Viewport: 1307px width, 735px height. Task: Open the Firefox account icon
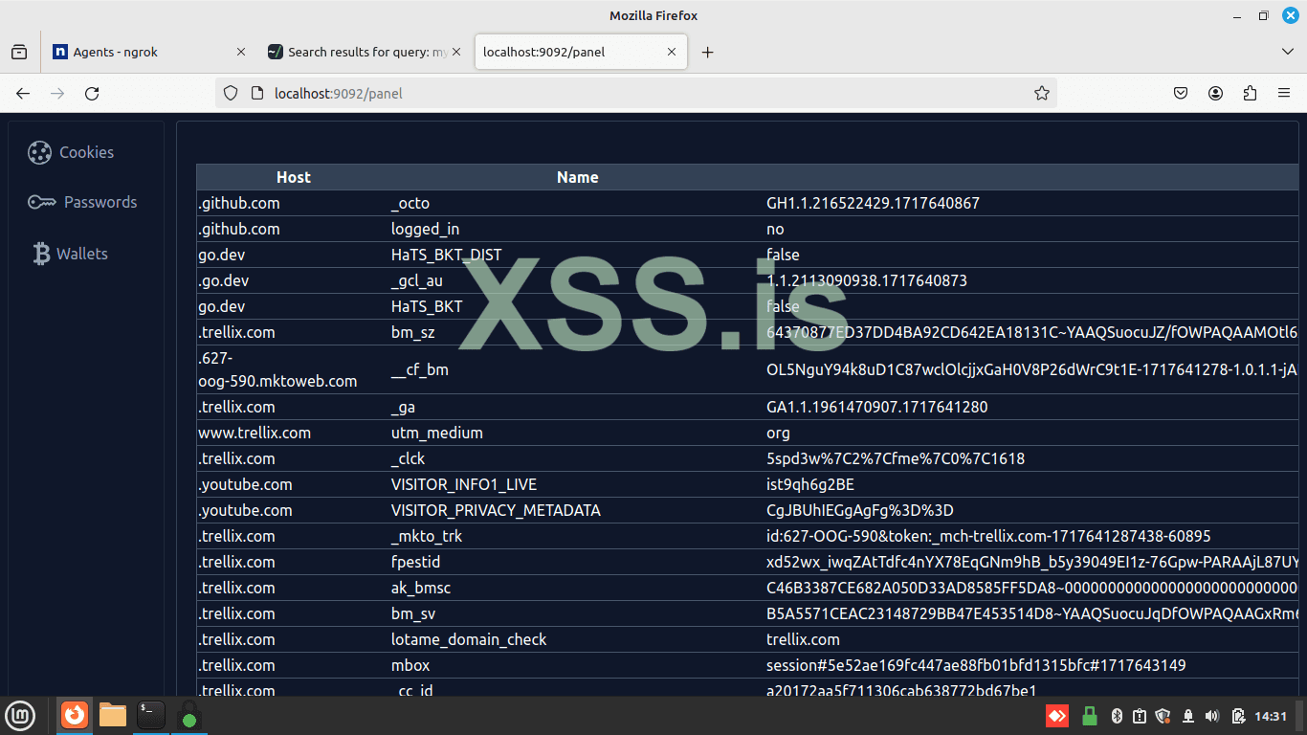(x=1215, y=93)
